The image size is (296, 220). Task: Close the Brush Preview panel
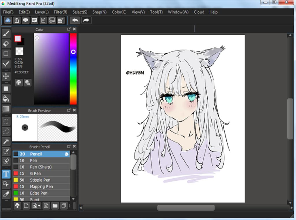pyautogui.click(x=74, y=110)
